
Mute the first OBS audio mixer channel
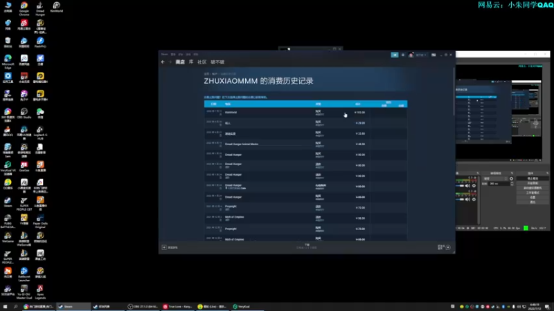pos(468,185)
